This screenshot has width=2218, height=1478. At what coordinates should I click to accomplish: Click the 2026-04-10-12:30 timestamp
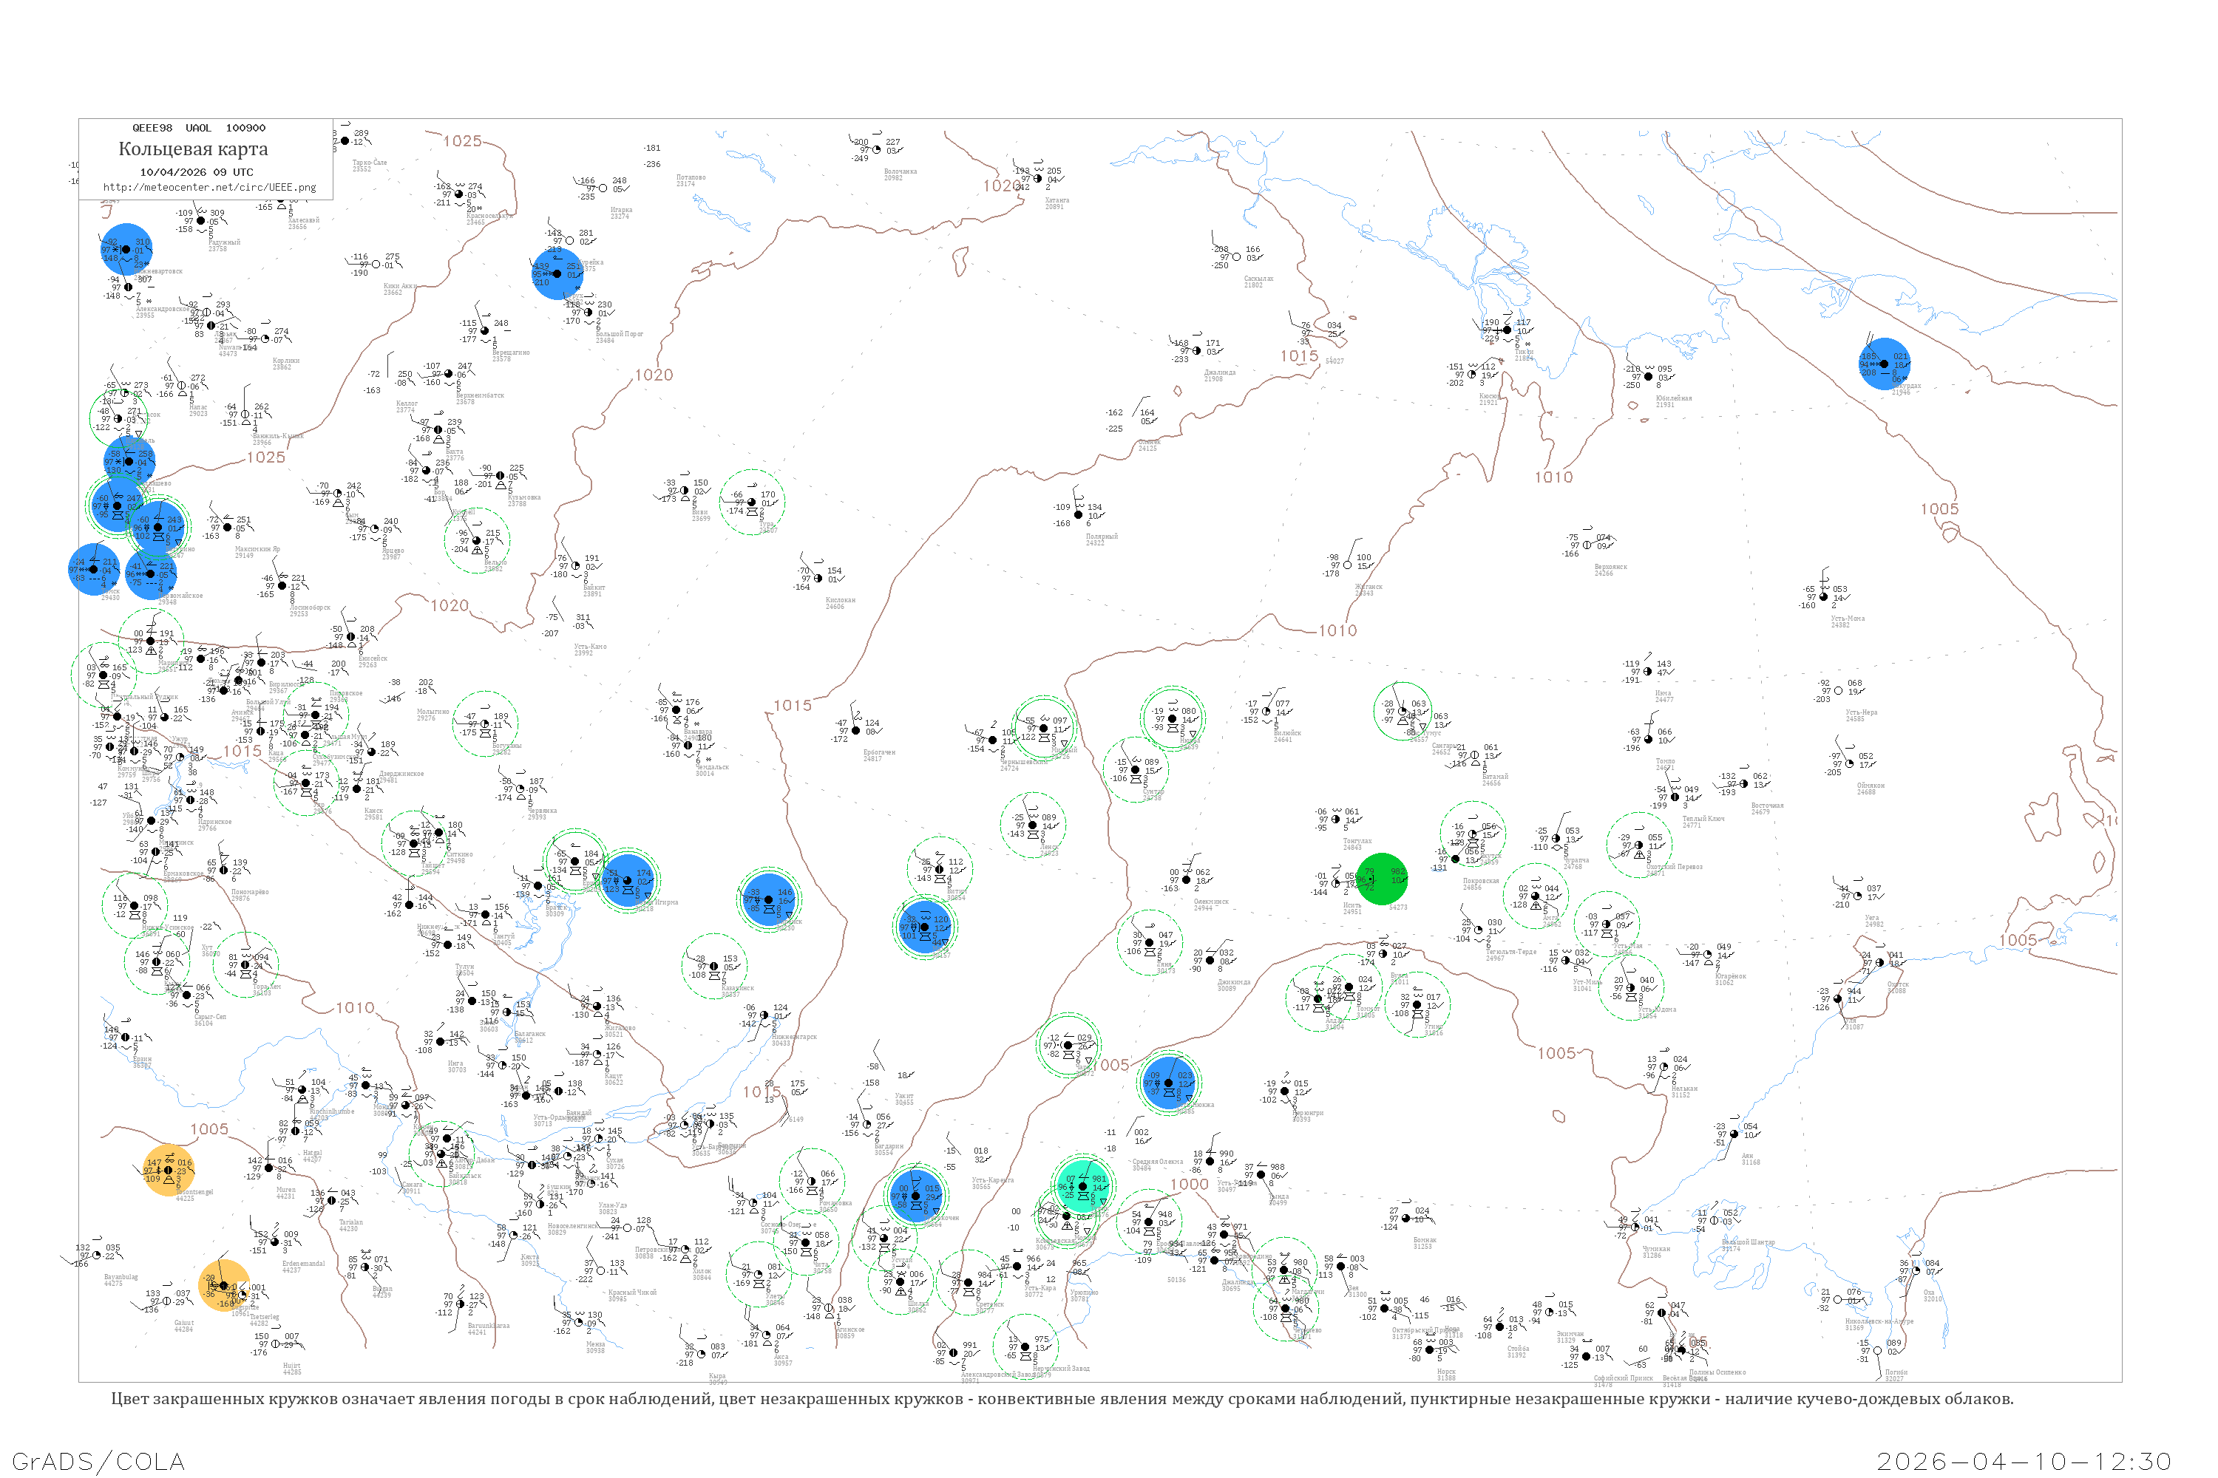click(2024, 1461)
